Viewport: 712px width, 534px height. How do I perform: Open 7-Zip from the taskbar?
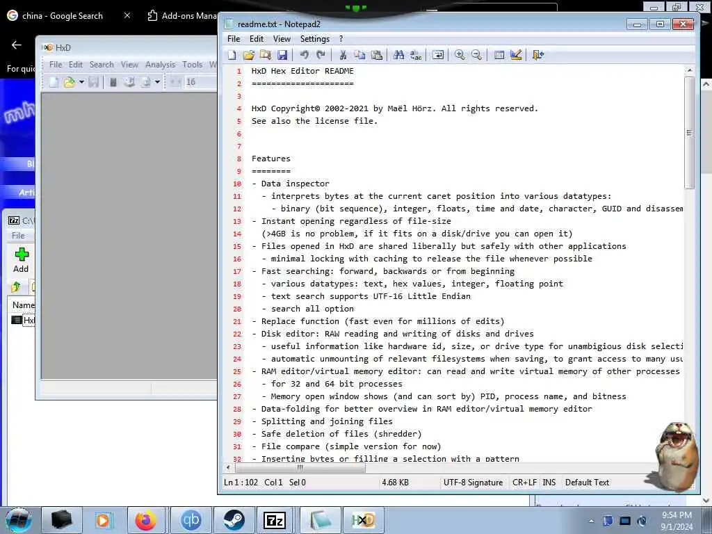[275, 520]
